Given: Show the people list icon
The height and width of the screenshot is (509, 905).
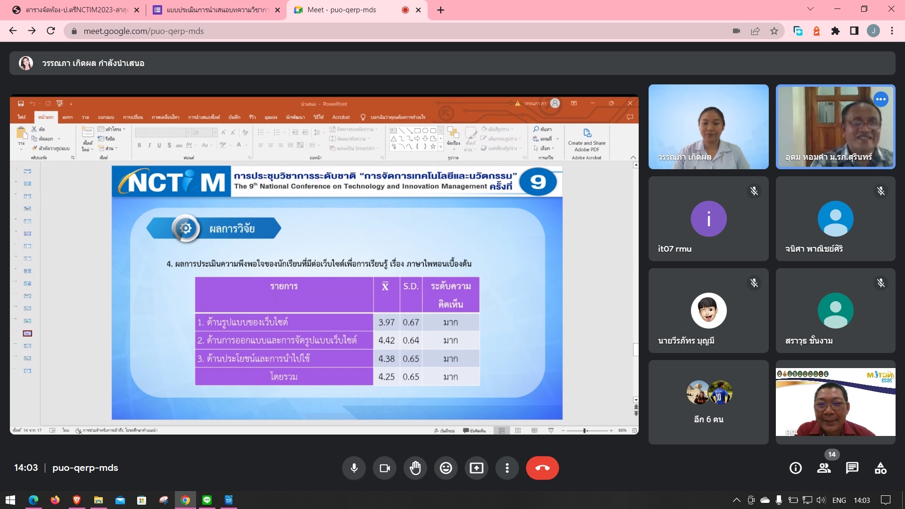Looking at the screenshot, I should 824,468.
